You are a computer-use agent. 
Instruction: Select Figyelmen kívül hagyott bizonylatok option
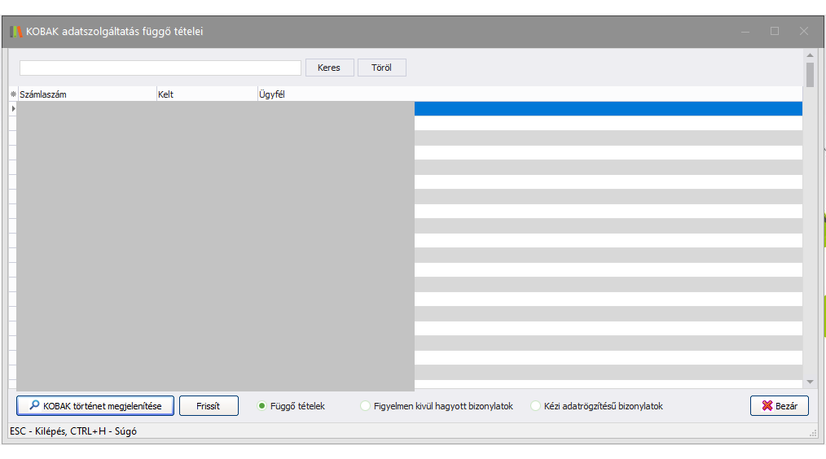(365, 406)
